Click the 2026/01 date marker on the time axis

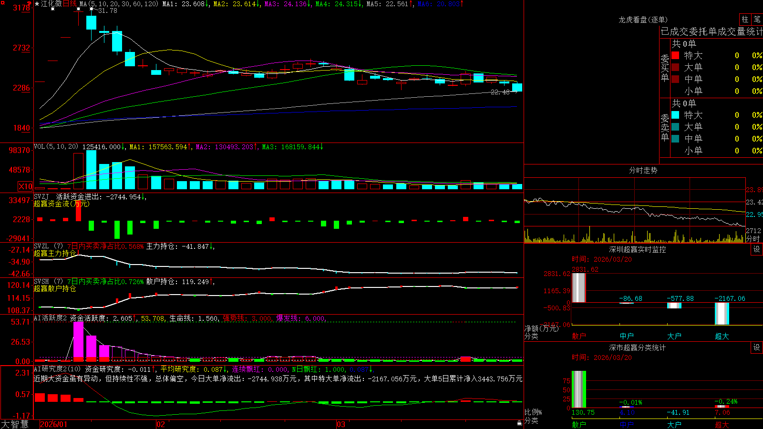54,424
